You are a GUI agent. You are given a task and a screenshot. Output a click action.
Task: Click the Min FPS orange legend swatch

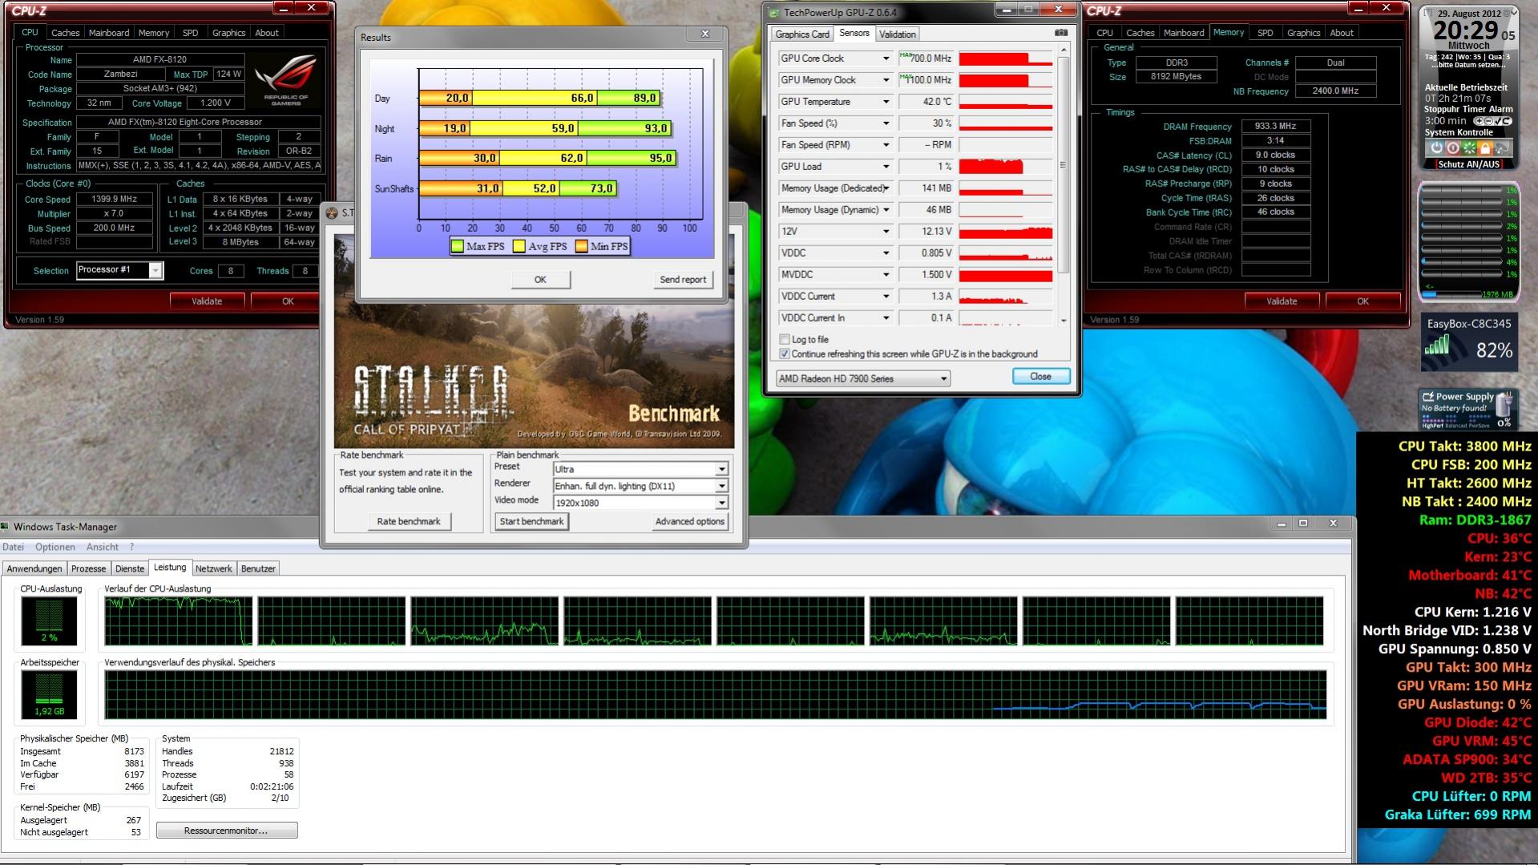coord(581,246)
